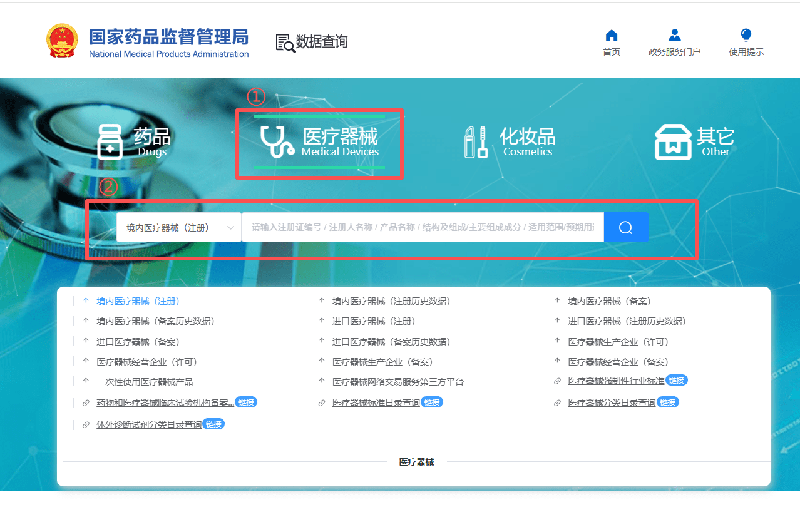Select the 其它 Other store icon
The height and width of the screenshot is (512, 800).
pos(673,142)
